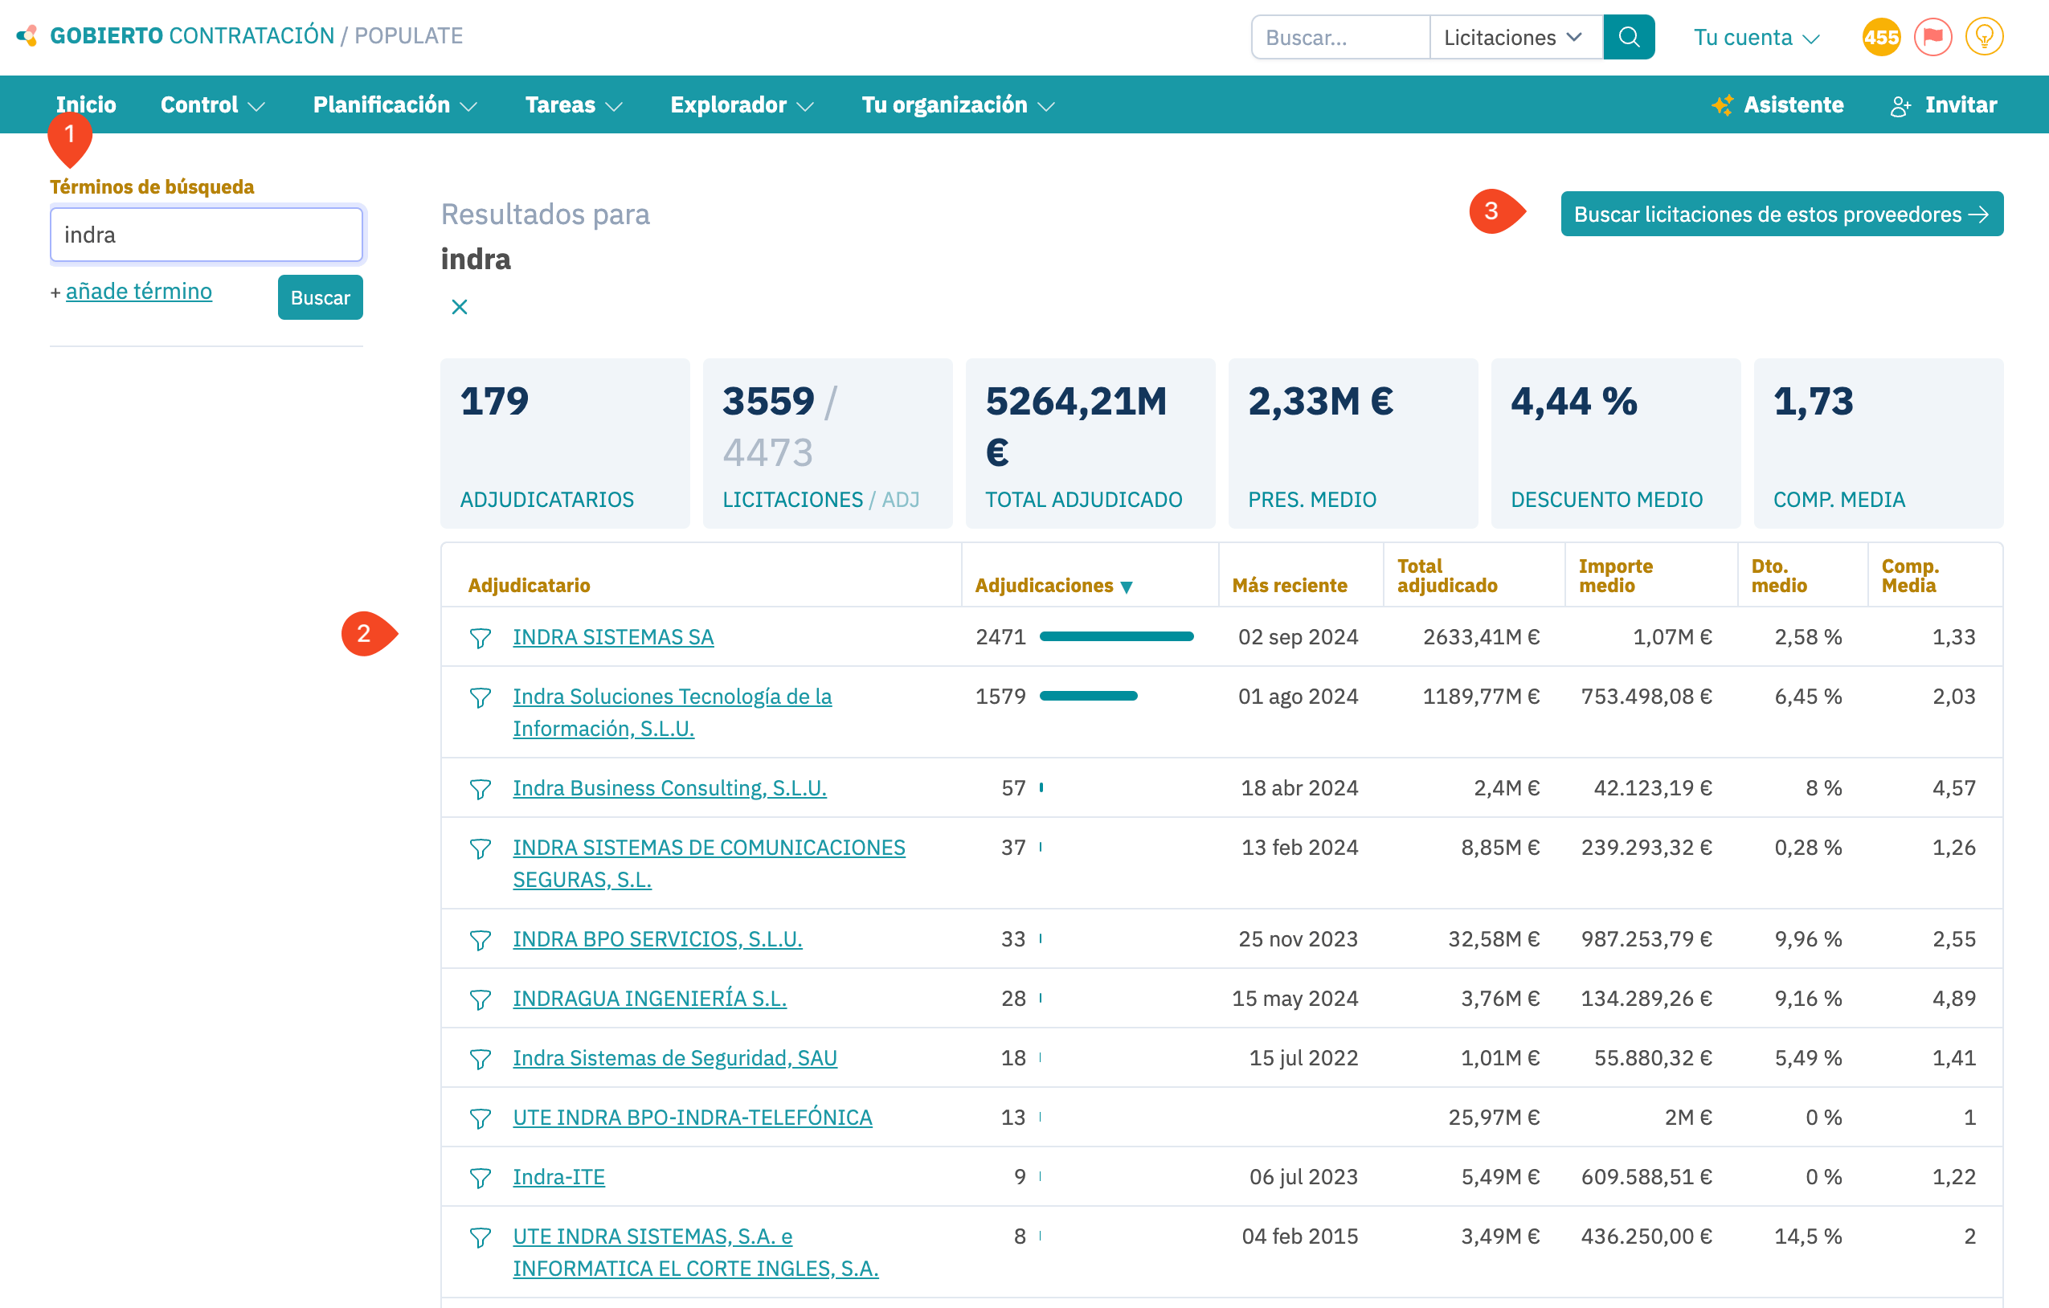Click the añade término link
The image size is (2049, 1308).
pos(139,291)
